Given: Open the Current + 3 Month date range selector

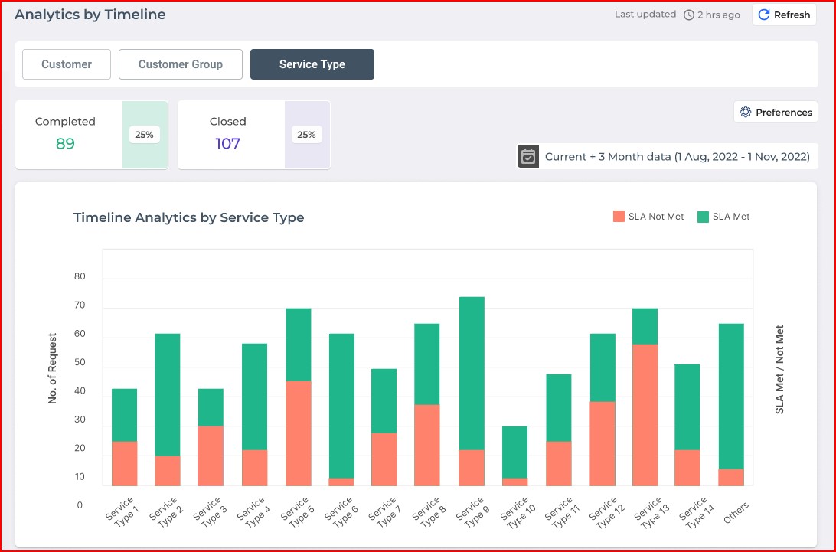Looking at the screenshot, I should click(677, 156).
